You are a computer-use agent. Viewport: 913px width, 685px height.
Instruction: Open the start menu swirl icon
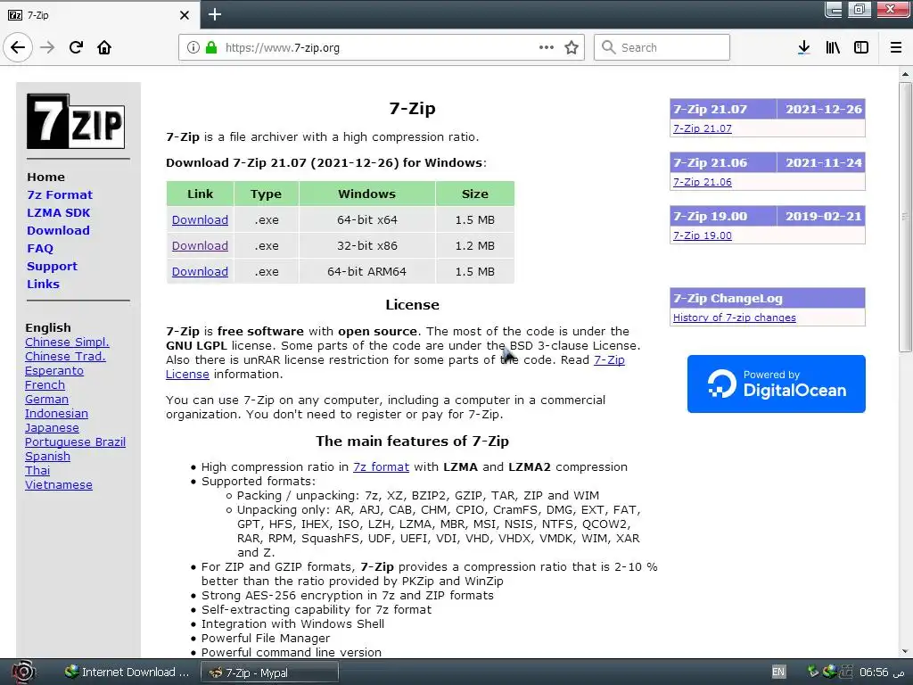point(23,673)
